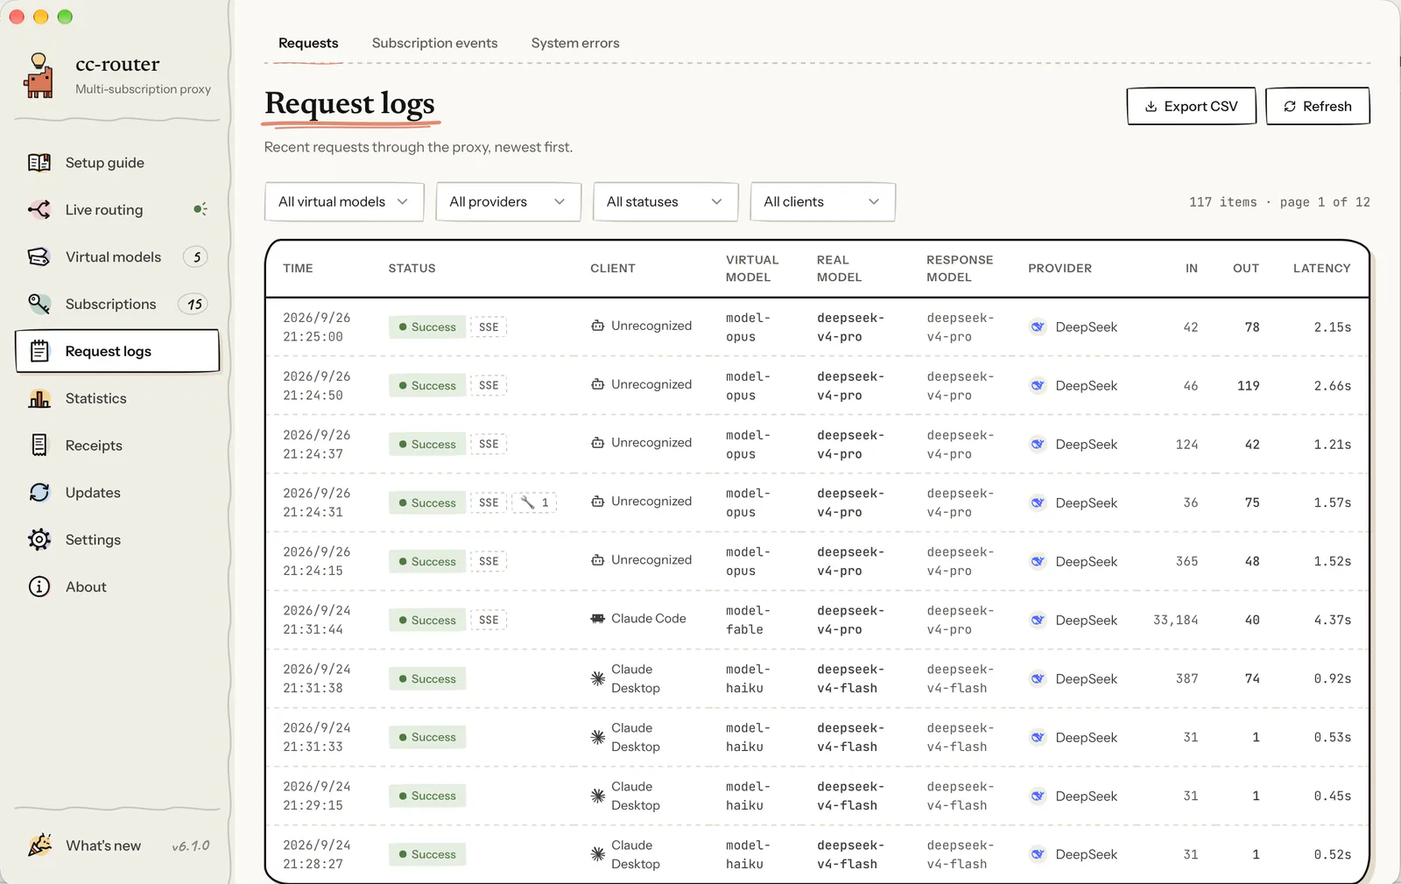This screenshot has width=1401, height=884.
Task: Click the Live routing branch icon
Action: 39,209
